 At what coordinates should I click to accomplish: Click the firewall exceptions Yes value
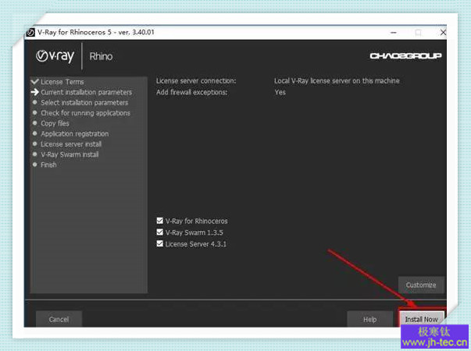pos(280,92)
